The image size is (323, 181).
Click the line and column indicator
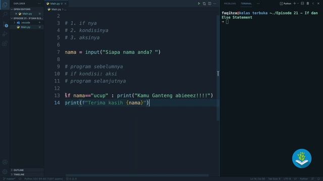(257, 179)
